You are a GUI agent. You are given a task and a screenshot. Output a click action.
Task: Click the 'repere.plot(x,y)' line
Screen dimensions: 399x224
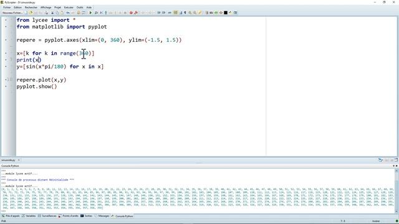[x=41, y=80]
